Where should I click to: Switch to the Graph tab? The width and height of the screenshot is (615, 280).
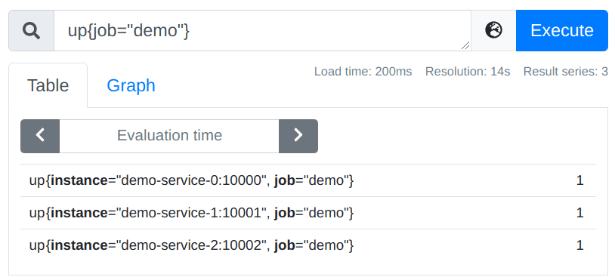(131, 85)
